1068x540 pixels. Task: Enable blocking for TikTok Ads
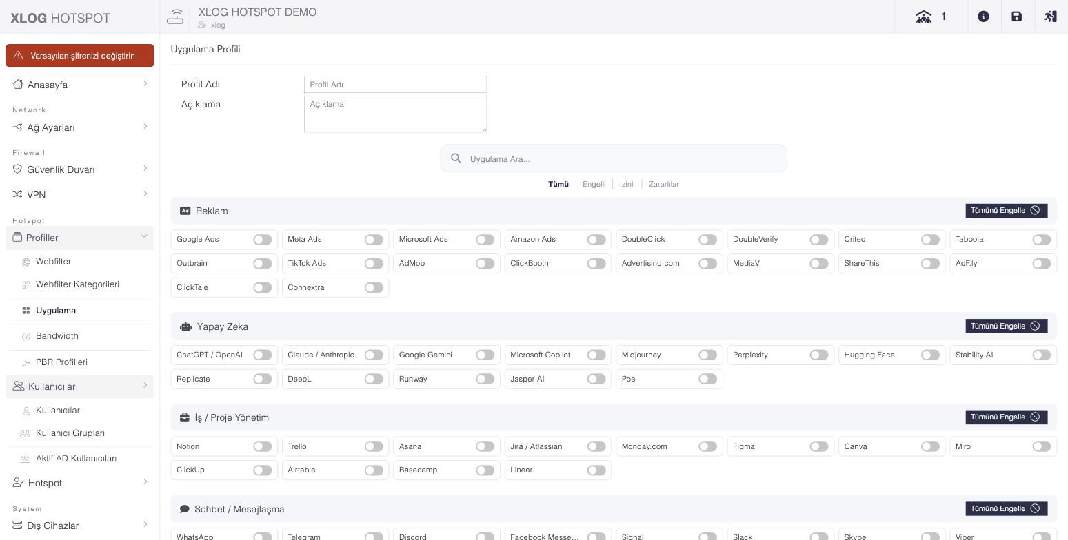tap(374, 264)
